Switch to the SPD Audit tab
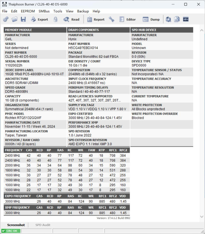Viewport: 205px width, 234px height. (43, 225)
